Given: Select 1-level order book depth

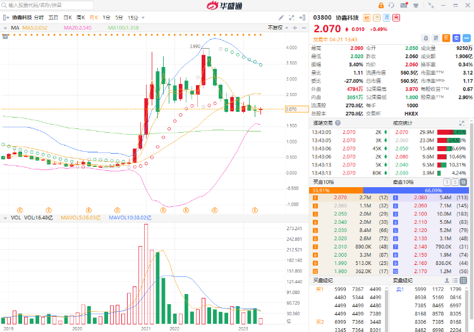Looking at the screenshot, I should [x=446, y=182].
